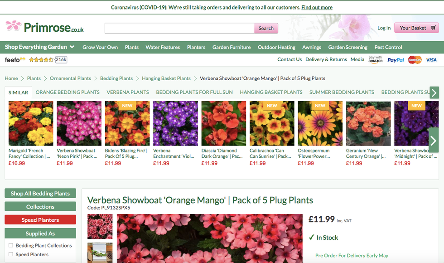This screenshot has width=444, height=263.
Task: Expand the Supplied As filter section
Action: [40, 233]
